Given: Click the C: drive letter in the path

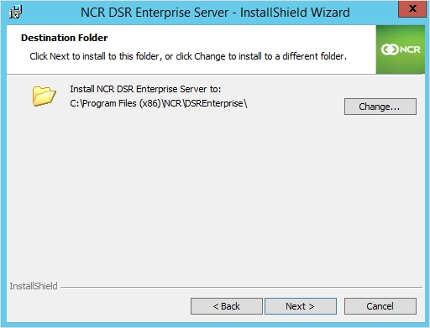Looking at the screenshot, I should 75,103.
